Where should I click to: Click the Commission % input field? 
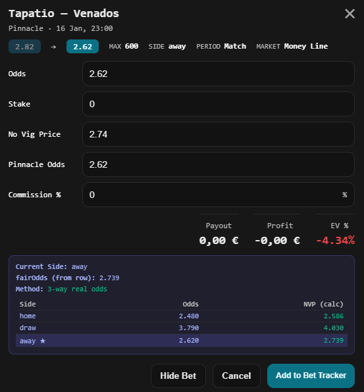pyautogui.click(x=219, y=195)
